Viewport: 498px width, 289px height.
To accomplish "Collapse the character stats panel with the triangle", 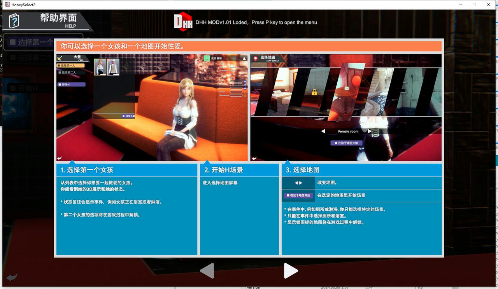I will coord(244,59).
